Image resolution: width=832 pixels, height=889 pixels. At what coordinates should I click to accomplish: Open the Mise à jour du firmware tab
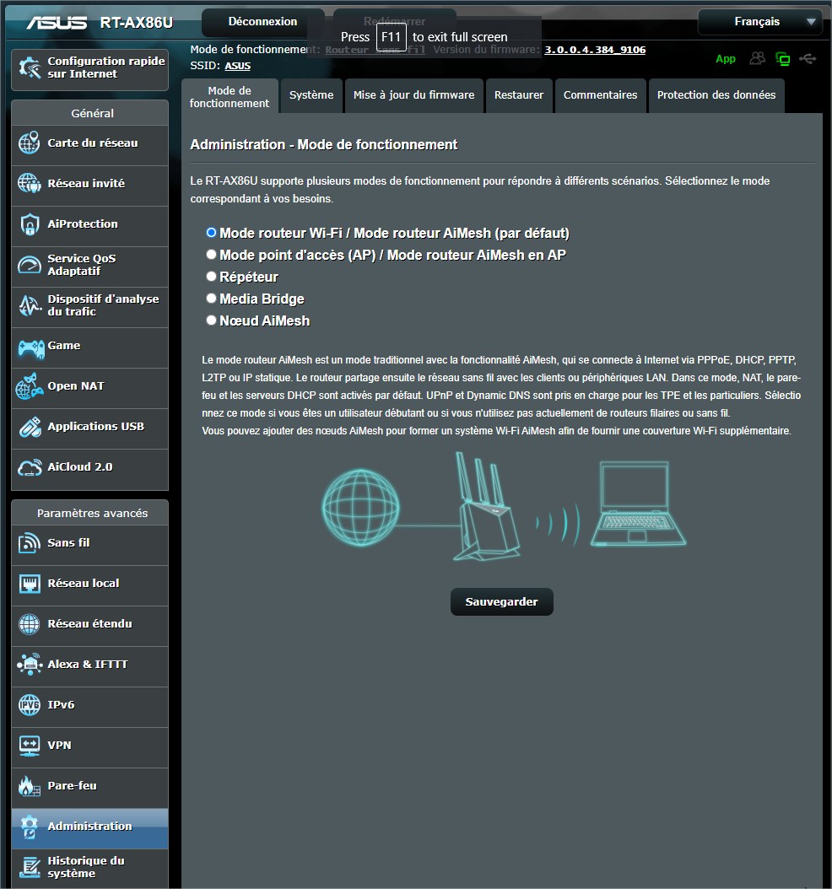point(413,95)
